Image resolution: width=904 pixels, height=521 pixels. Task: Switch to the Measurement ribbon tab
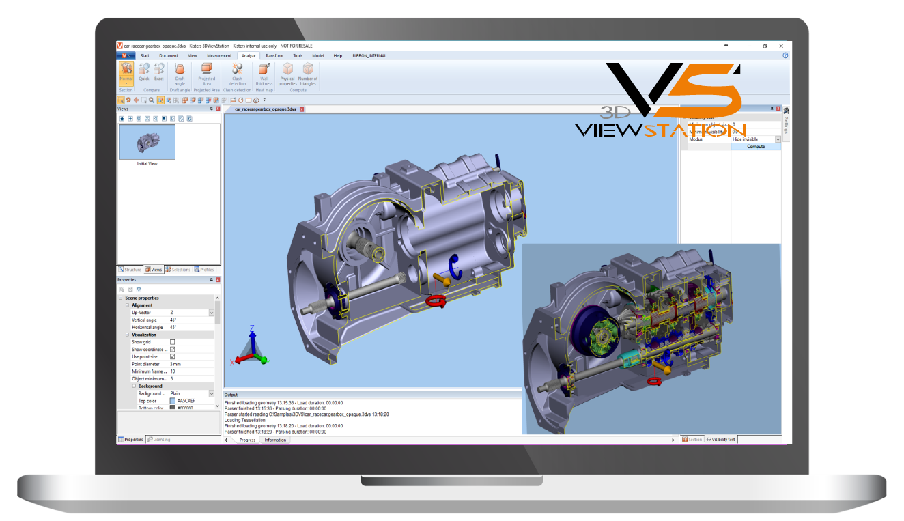(x=219, y=55)
